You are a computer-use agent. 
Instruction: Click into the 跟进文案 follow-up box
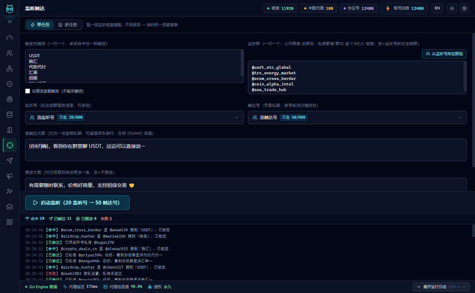246,185
